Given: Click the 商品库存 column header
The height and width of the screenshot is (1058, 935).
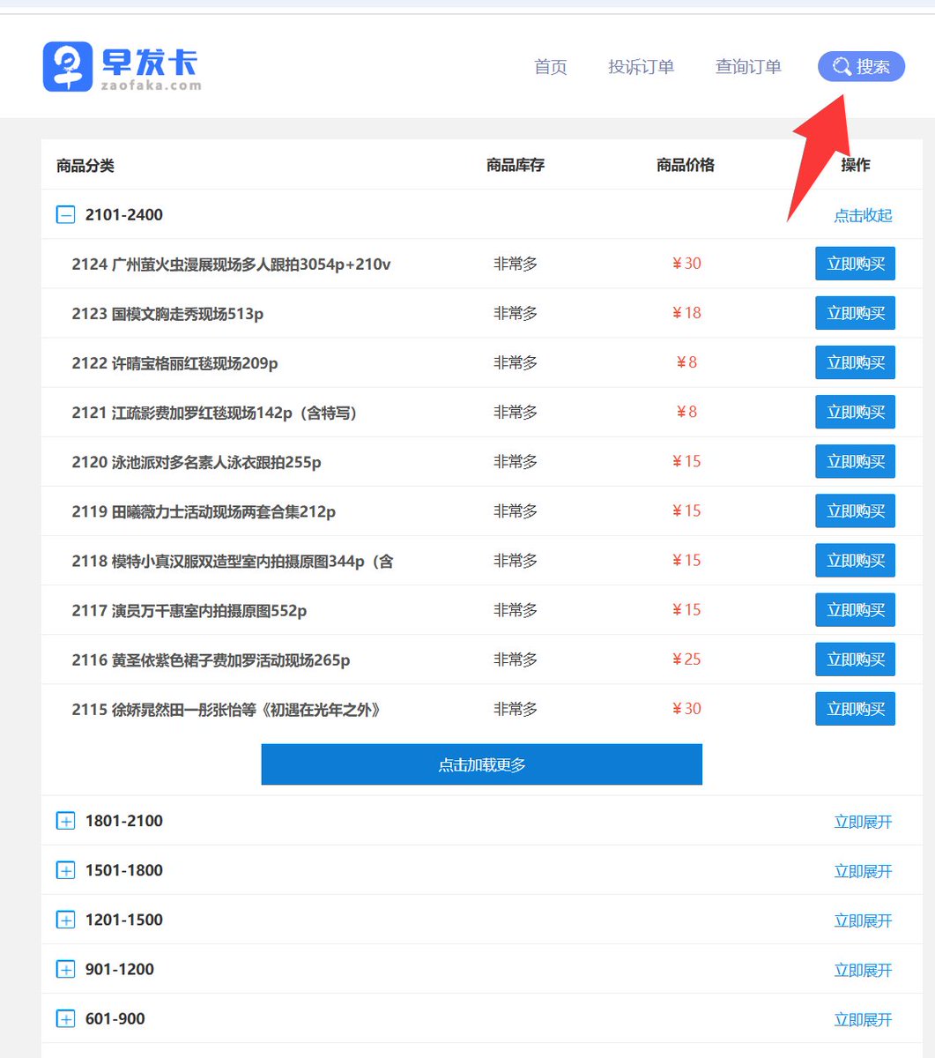Looking at the screenshot, I should coord(516,165).
